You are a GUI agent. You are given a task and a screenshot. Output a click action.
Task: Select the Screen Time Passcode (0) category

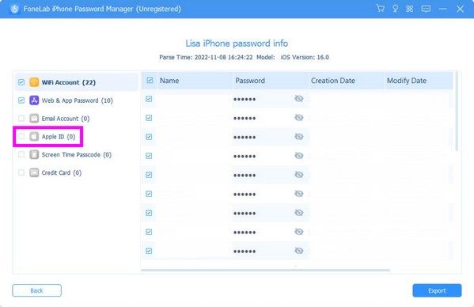tap(77, 155)
